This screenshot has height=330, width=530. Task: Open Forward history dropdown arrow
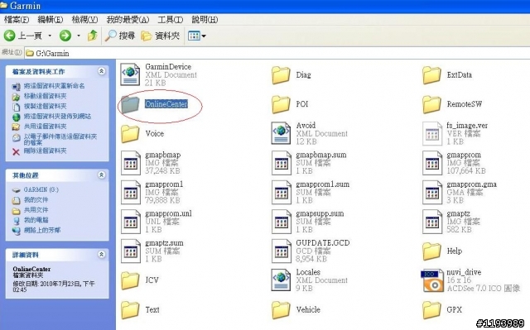point(79,36)
